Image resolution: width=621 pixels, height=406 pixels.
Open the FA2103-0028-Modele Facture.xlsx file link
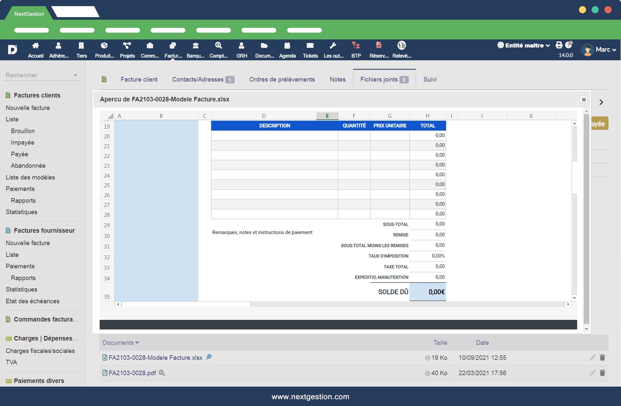coord(155,358)
